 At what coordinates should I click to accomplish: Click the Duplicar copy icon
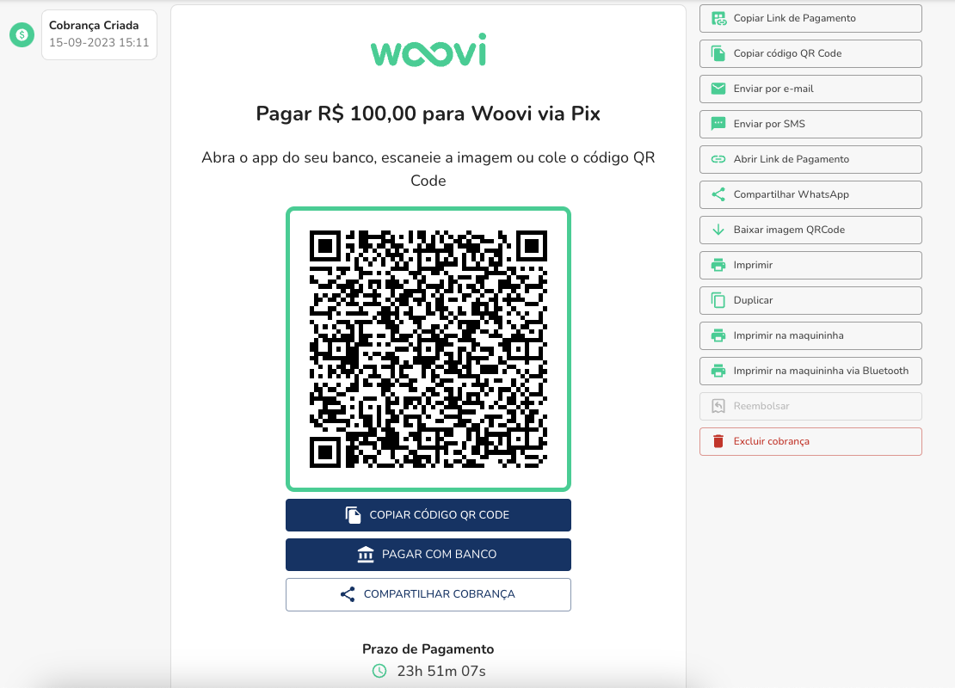(x=718, y=300)
